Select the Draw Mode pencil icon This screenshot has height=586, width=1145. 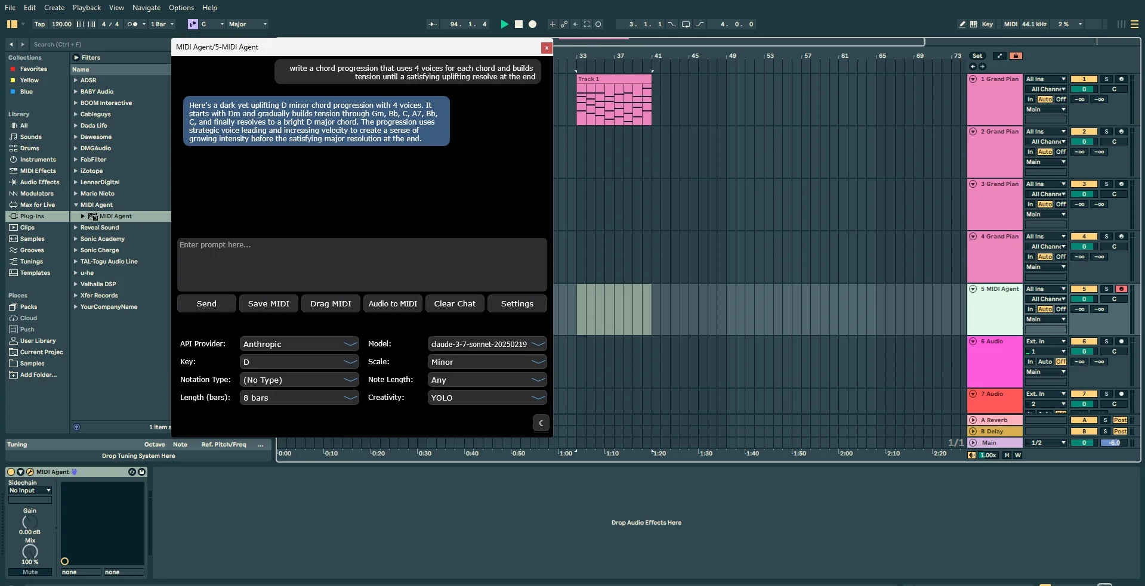click(x=961, y=24)
